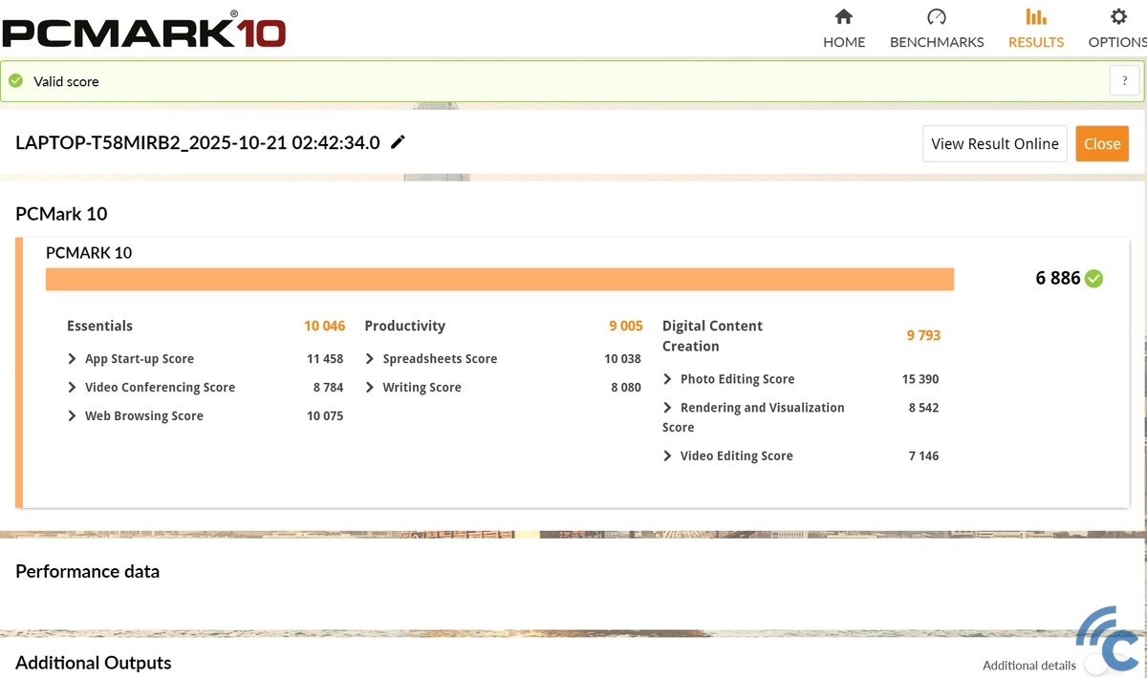Click the Results bar chart icon
Screen dimensions: 1147x678
click(1035, 17)
